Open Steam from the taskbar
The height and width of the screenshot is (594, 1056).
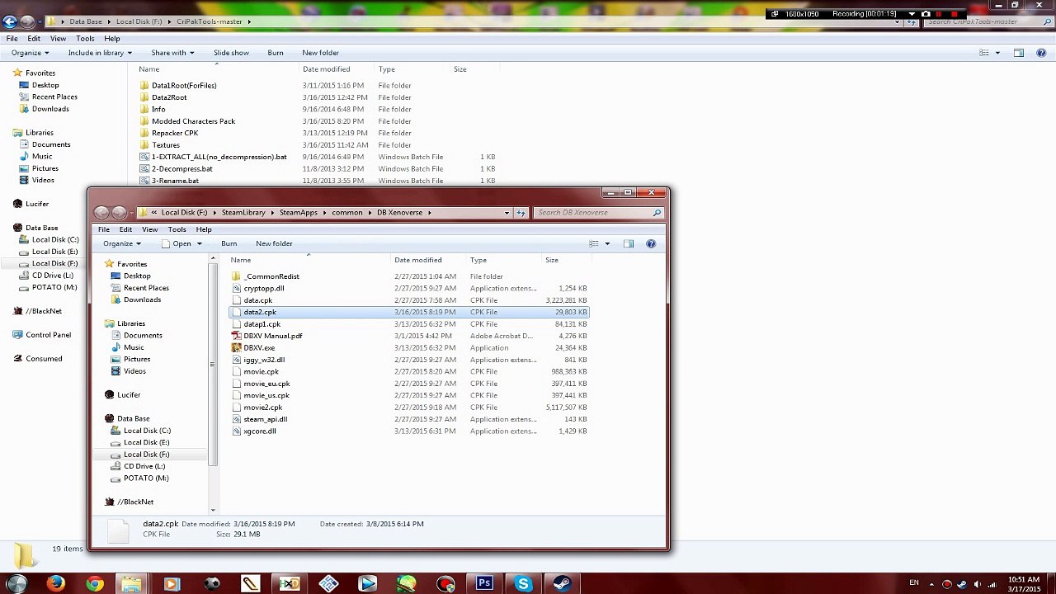(562, 584)
